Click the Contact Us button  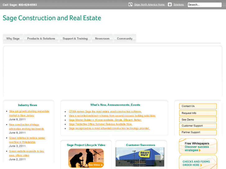click(198, 106)
